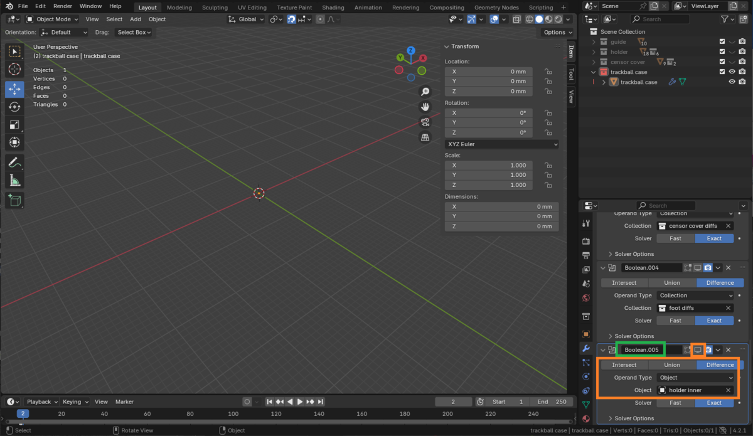Open the Output properties tab icon
753x436 pixels.
(x=586, y=255)
